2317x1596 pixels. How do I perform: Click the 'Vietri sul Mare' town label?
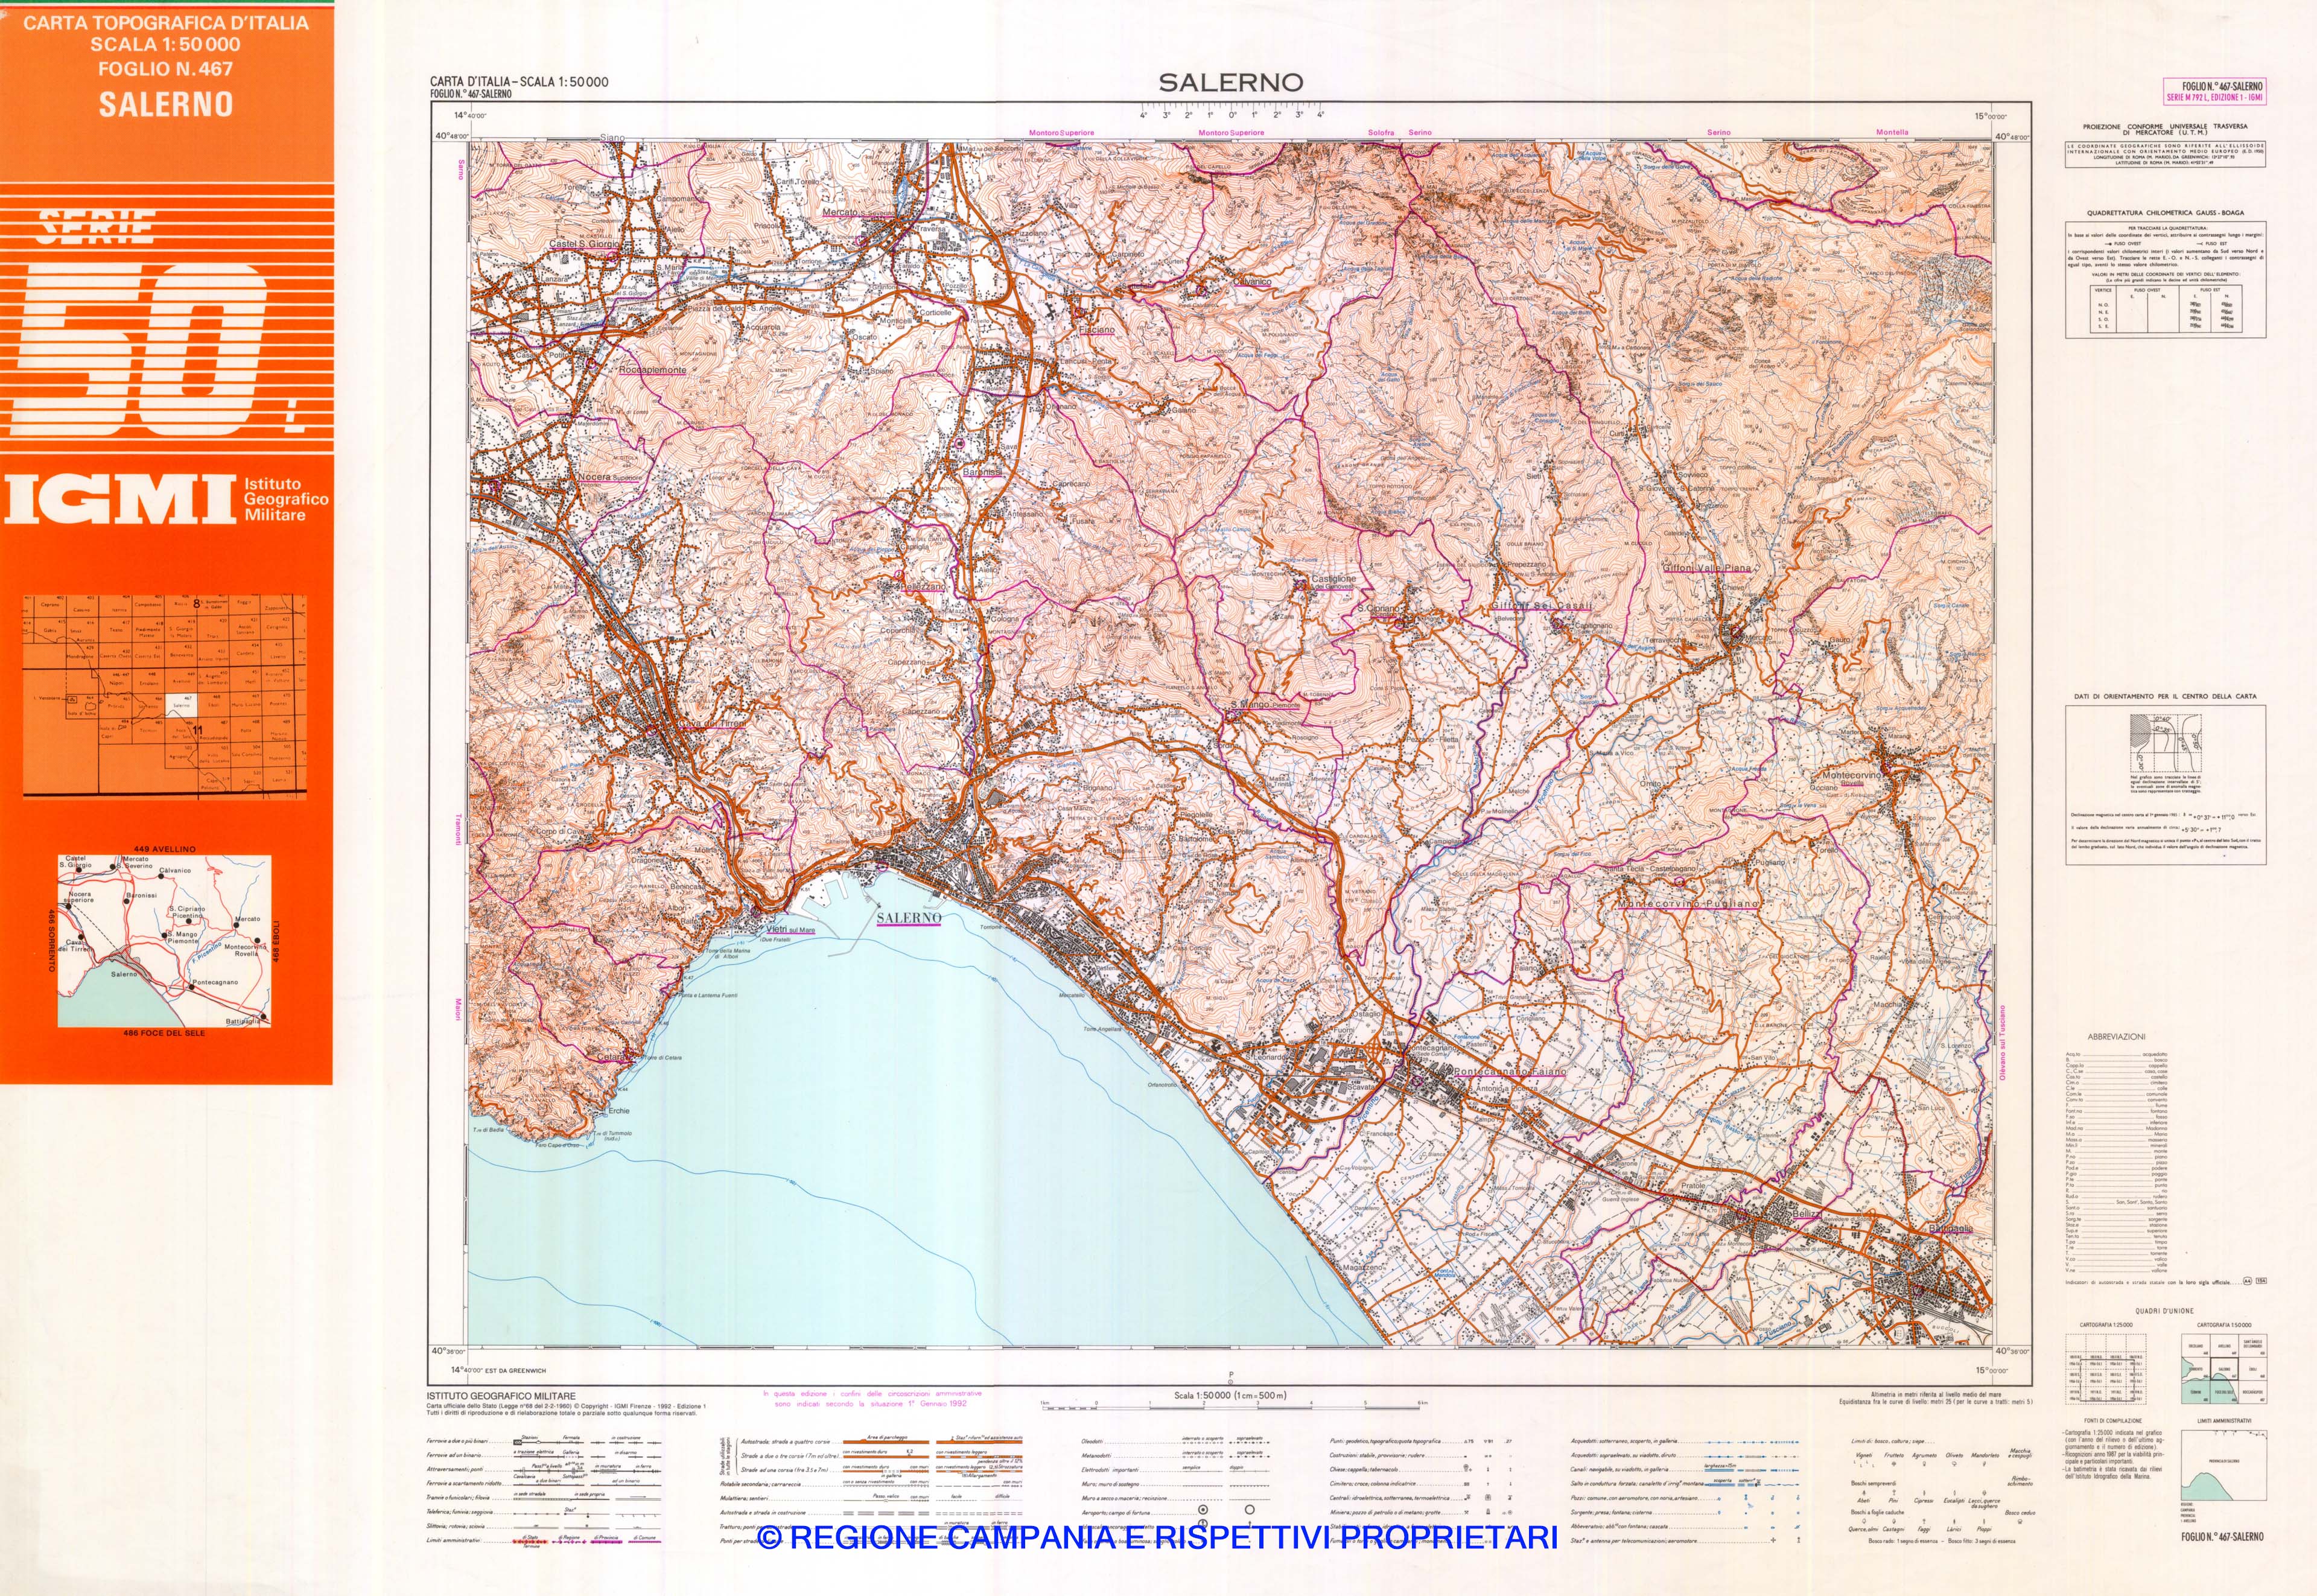(x=790, y=930)
